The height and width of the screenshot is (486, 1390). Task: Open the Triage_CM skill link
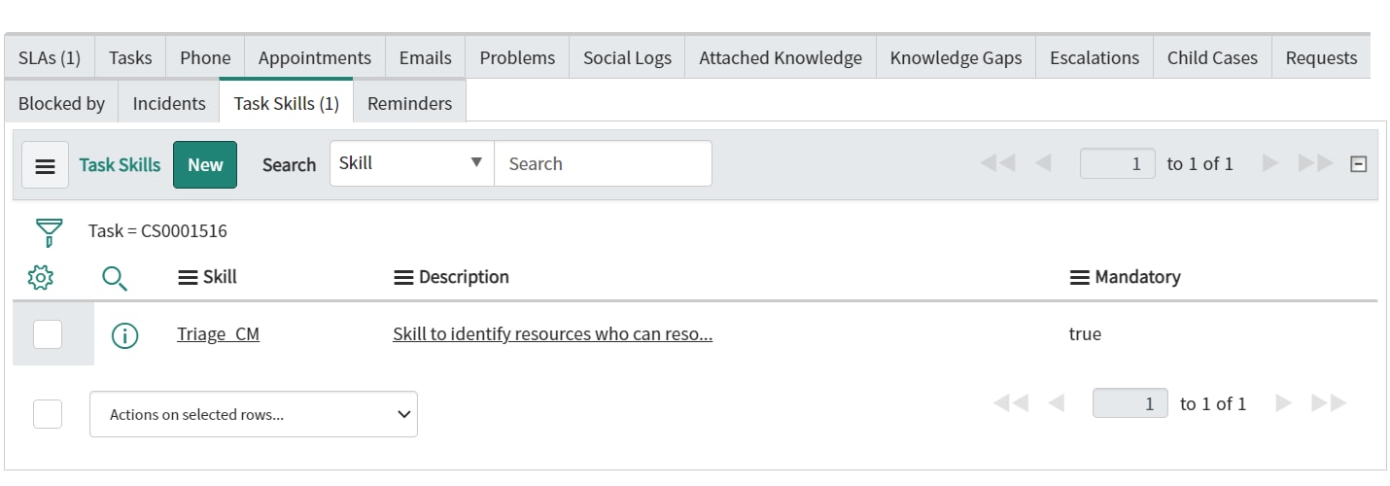[218, 334]
